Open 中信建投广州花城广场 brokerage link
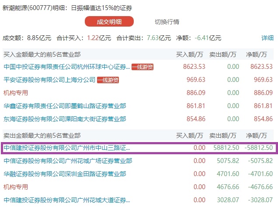 (68, 161)
